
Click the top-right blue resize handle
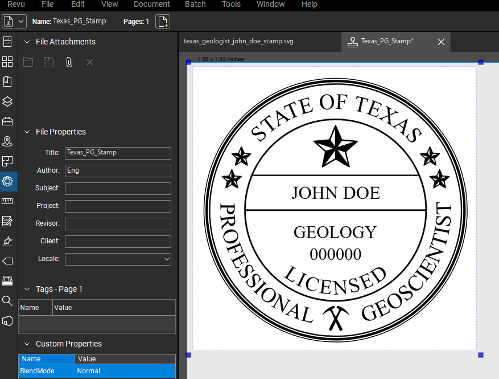click(481, 62)
